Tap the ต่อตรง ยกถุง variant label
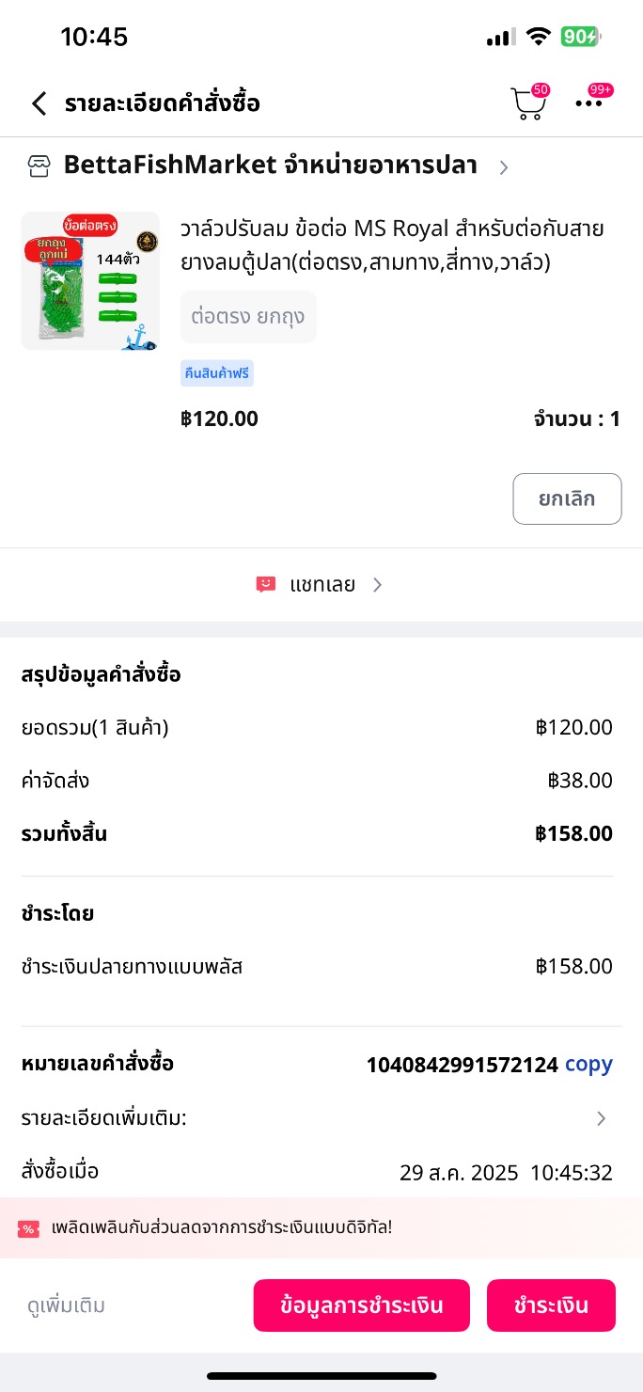 [248, 316]
